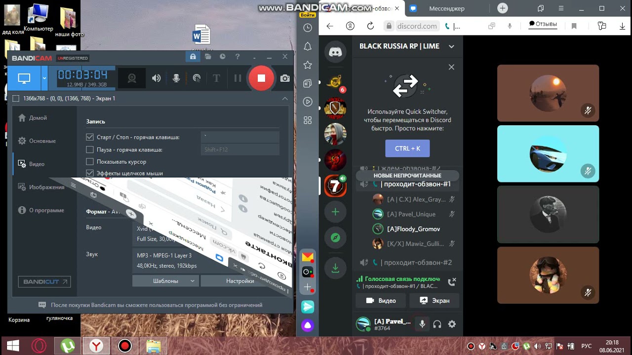The image size is (632, 355).
Task: Add a server with plus icon
Action: [x=335, y=212]
